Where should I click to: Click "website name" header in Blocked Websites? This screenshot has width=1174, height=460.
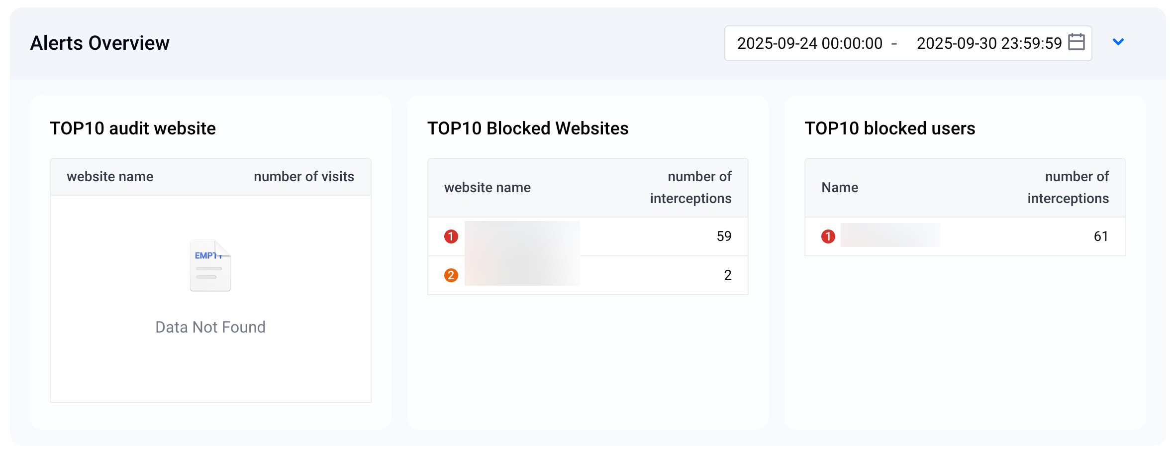488,188
